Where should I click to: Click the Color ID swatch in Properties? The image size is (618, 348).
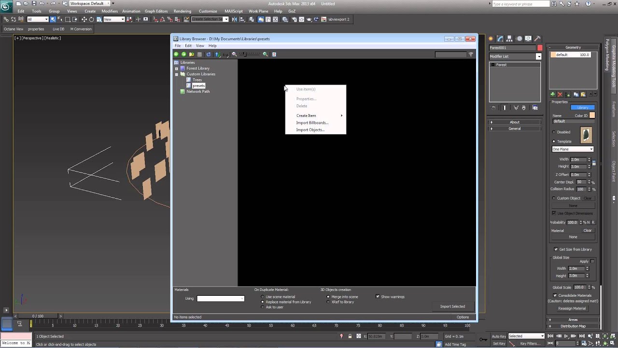(x=592, y=116)
